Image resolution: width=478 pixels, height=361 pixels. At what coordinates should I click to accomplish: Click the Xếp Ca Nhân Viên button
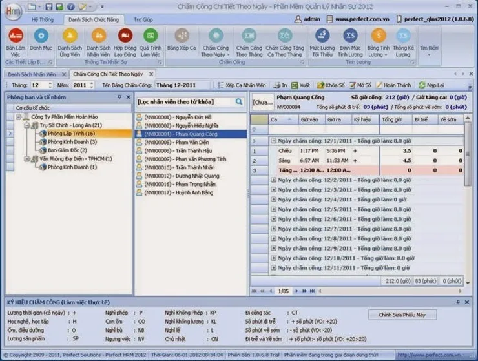pos(242,85)
